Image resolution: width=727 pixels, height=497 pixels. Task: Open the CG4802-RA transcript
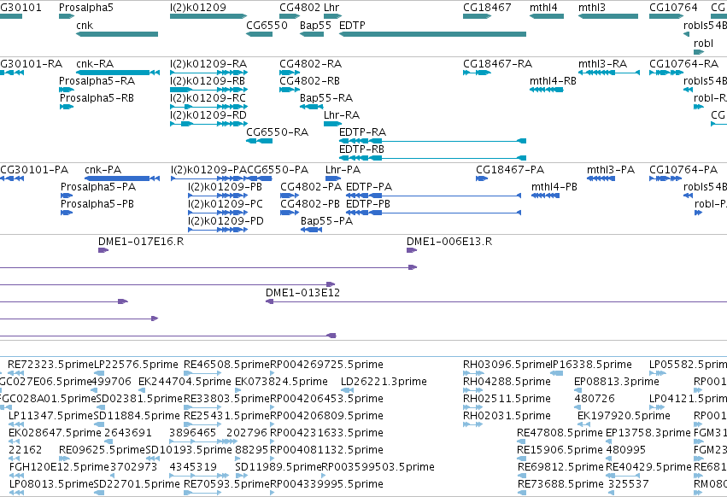290,73
